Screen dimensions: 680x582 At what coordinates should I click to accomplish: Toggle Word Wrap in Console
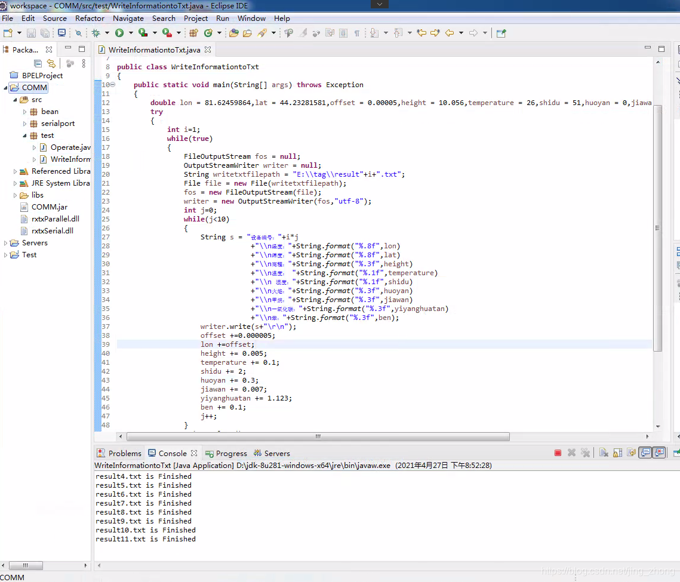tap(632, 452)
